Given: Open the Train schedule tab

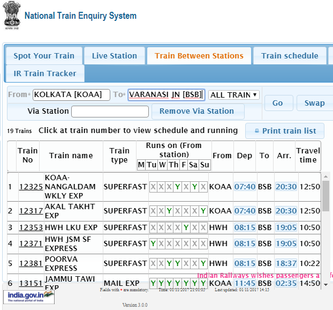Looking at the screenshot, I should 290,56.
